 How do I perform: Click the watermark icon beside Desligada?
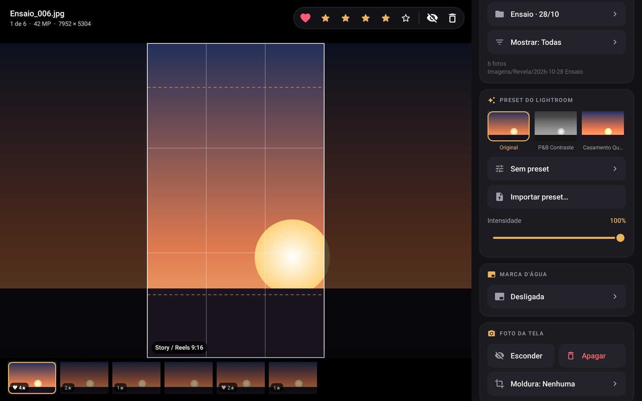(x=500, y=297)
